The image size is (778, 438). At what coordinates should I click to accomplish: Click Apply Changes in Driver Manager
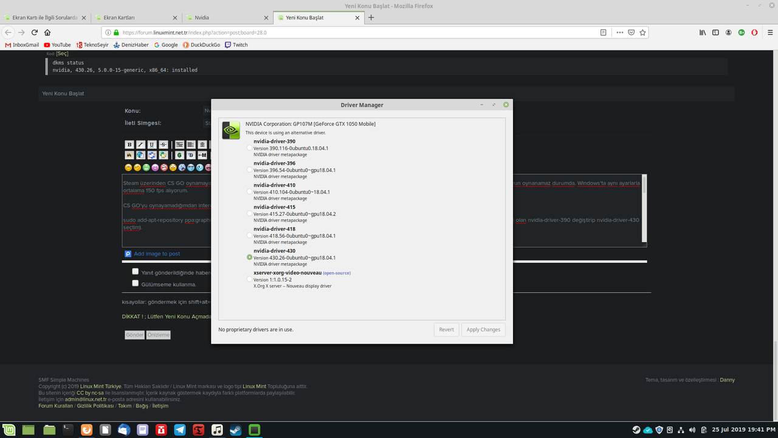pos(483,330)
